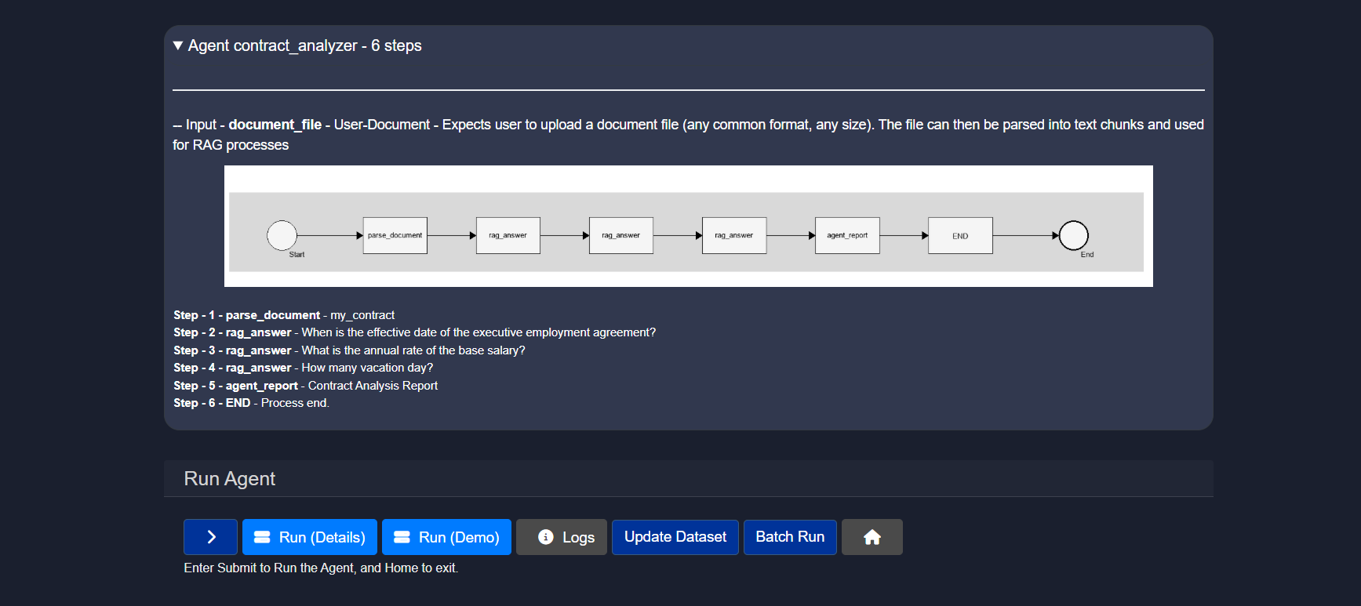The width and height of the screenshot is (1361, 606).
Task: Click the Home icon button
Action: point(872,537)
